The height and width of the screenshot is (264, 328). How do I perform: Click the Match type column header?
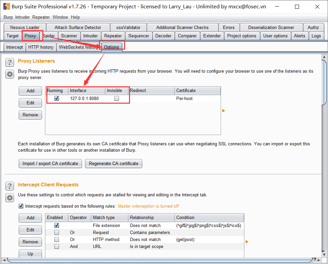pyautogui.click(x=110, y=218)
